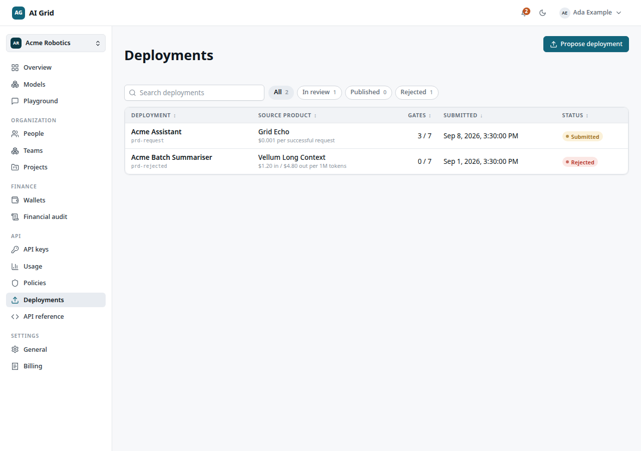Sort by Source Product column
Image resolution: width=641 pixels, height=451 pixels.
287,116
